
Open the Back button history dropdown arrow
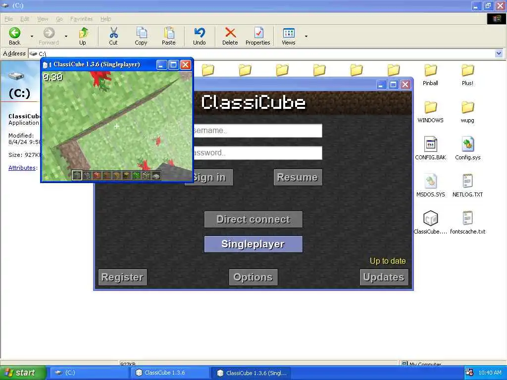point(32,36)
